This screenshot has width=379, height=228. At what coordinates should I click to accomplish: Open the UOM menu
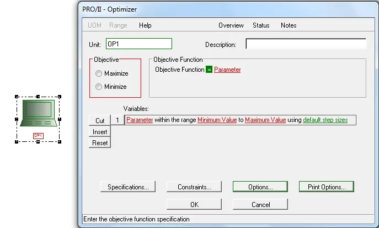(94, 25)
